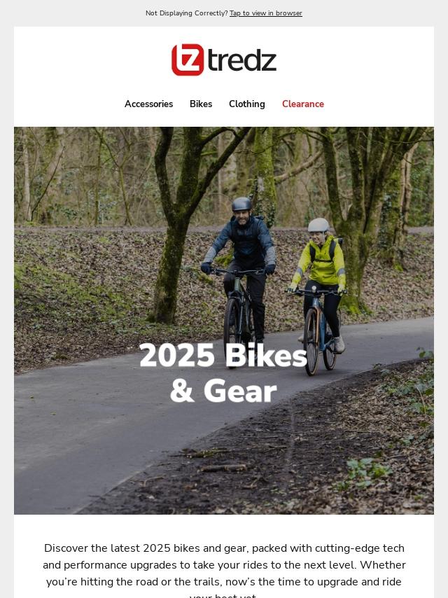This screenshot has height=598, width=448.
Task: Go to the Bikes category
Action: 201,104
